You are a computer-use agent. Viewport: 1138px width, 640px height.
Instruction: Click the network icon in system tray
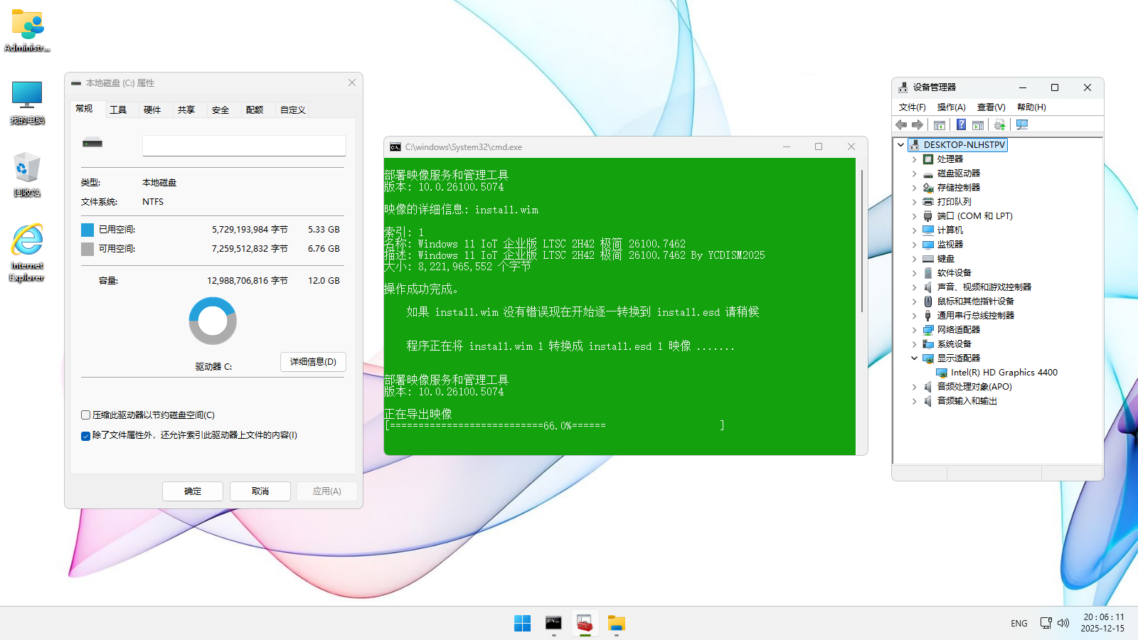(1046, 623)
